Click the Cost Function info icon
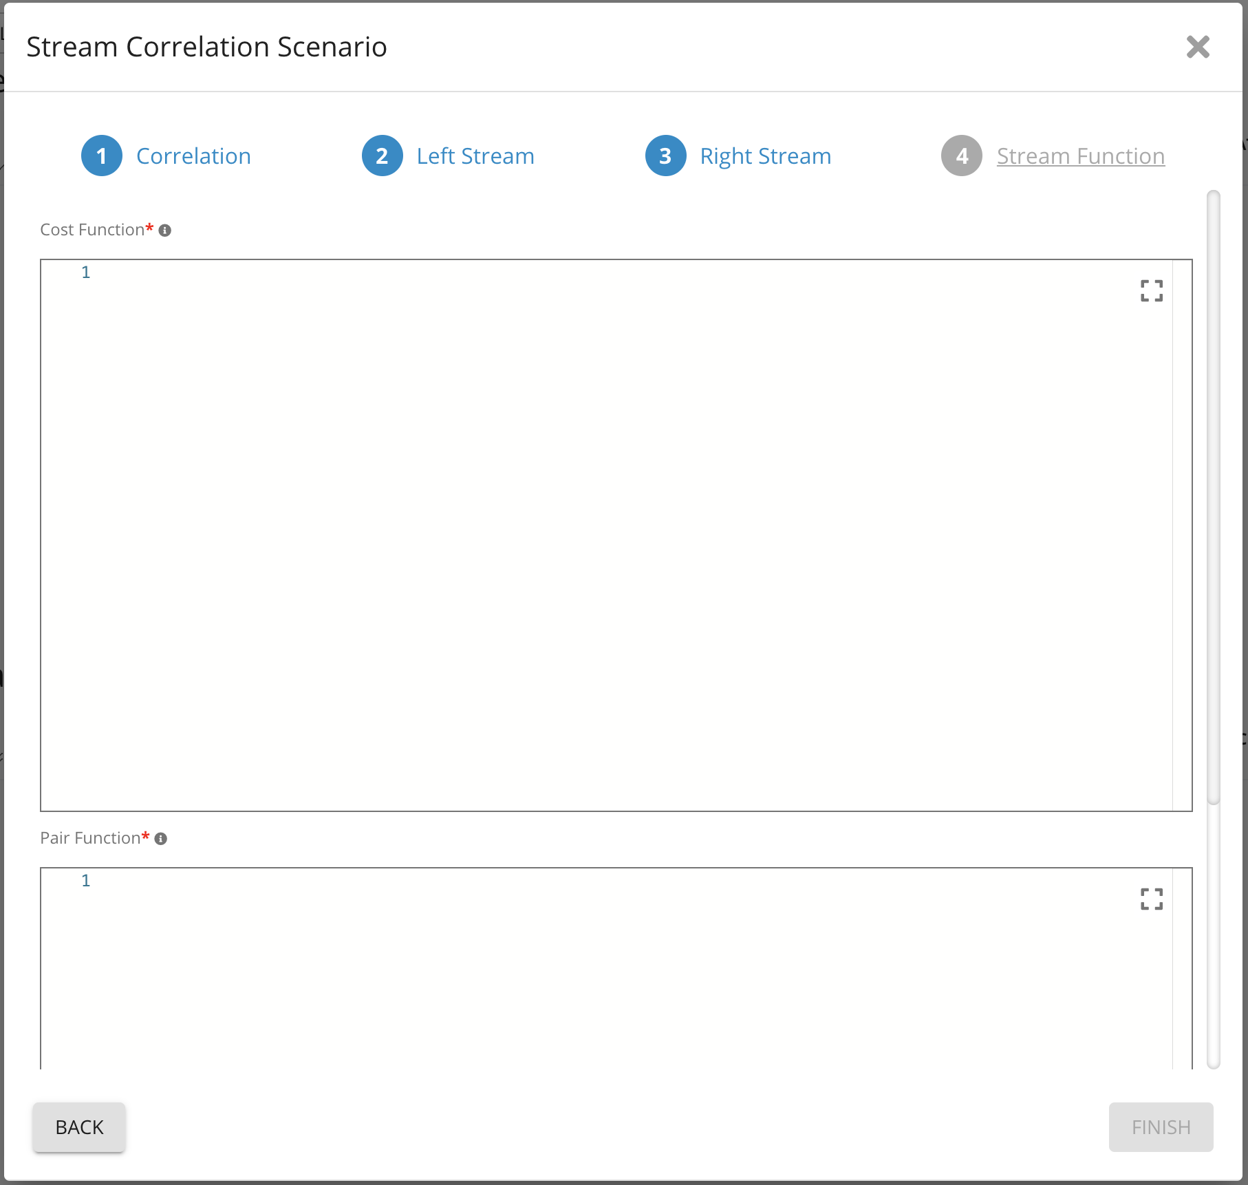Image resolution: width=1248 pixels, height=1185 pixels. coord(165,231)
